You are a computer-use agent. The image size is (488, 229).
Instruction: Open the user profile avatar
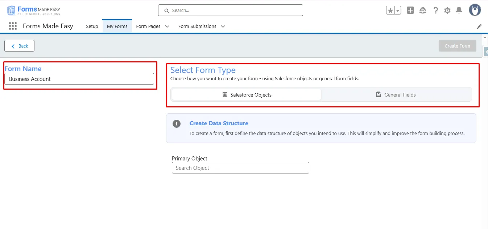475,10
